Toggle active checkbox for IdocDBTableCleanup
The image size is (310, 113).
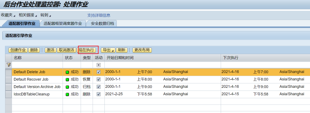pyautogui.click(x=98, y=94)
